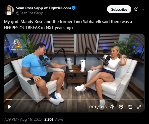This screenshot has width=149, height=124.
Task: Open the three-dot more options menu
Action: pyautogui.click(x=142, y=9)
